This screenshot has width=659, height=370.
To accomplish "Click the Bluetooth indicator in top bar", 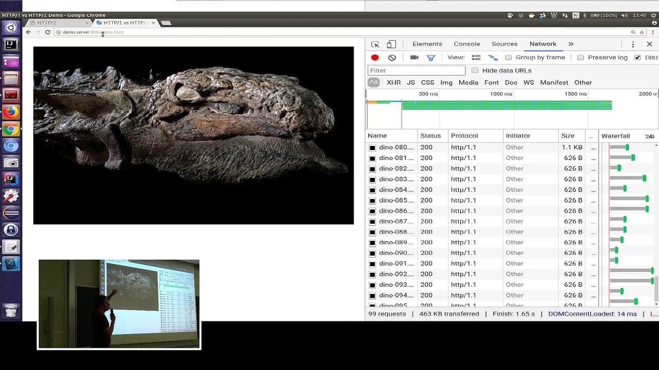I will [585, 15].
